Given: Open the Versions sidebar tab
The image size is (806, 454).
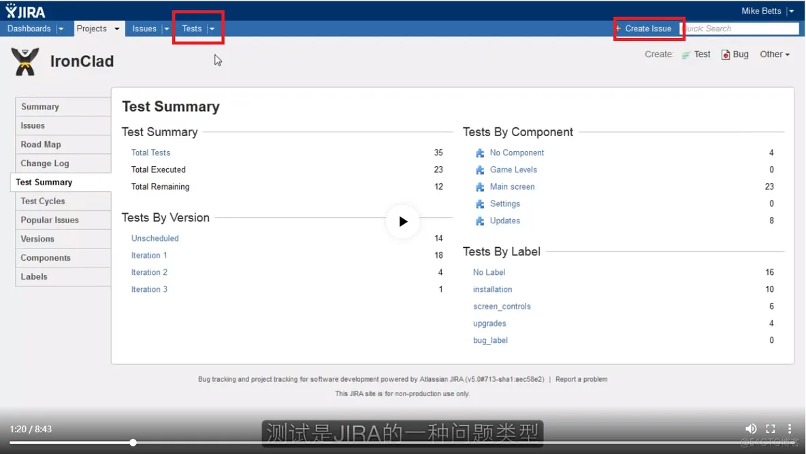Looking at the screenshot, I should point(63,239).
